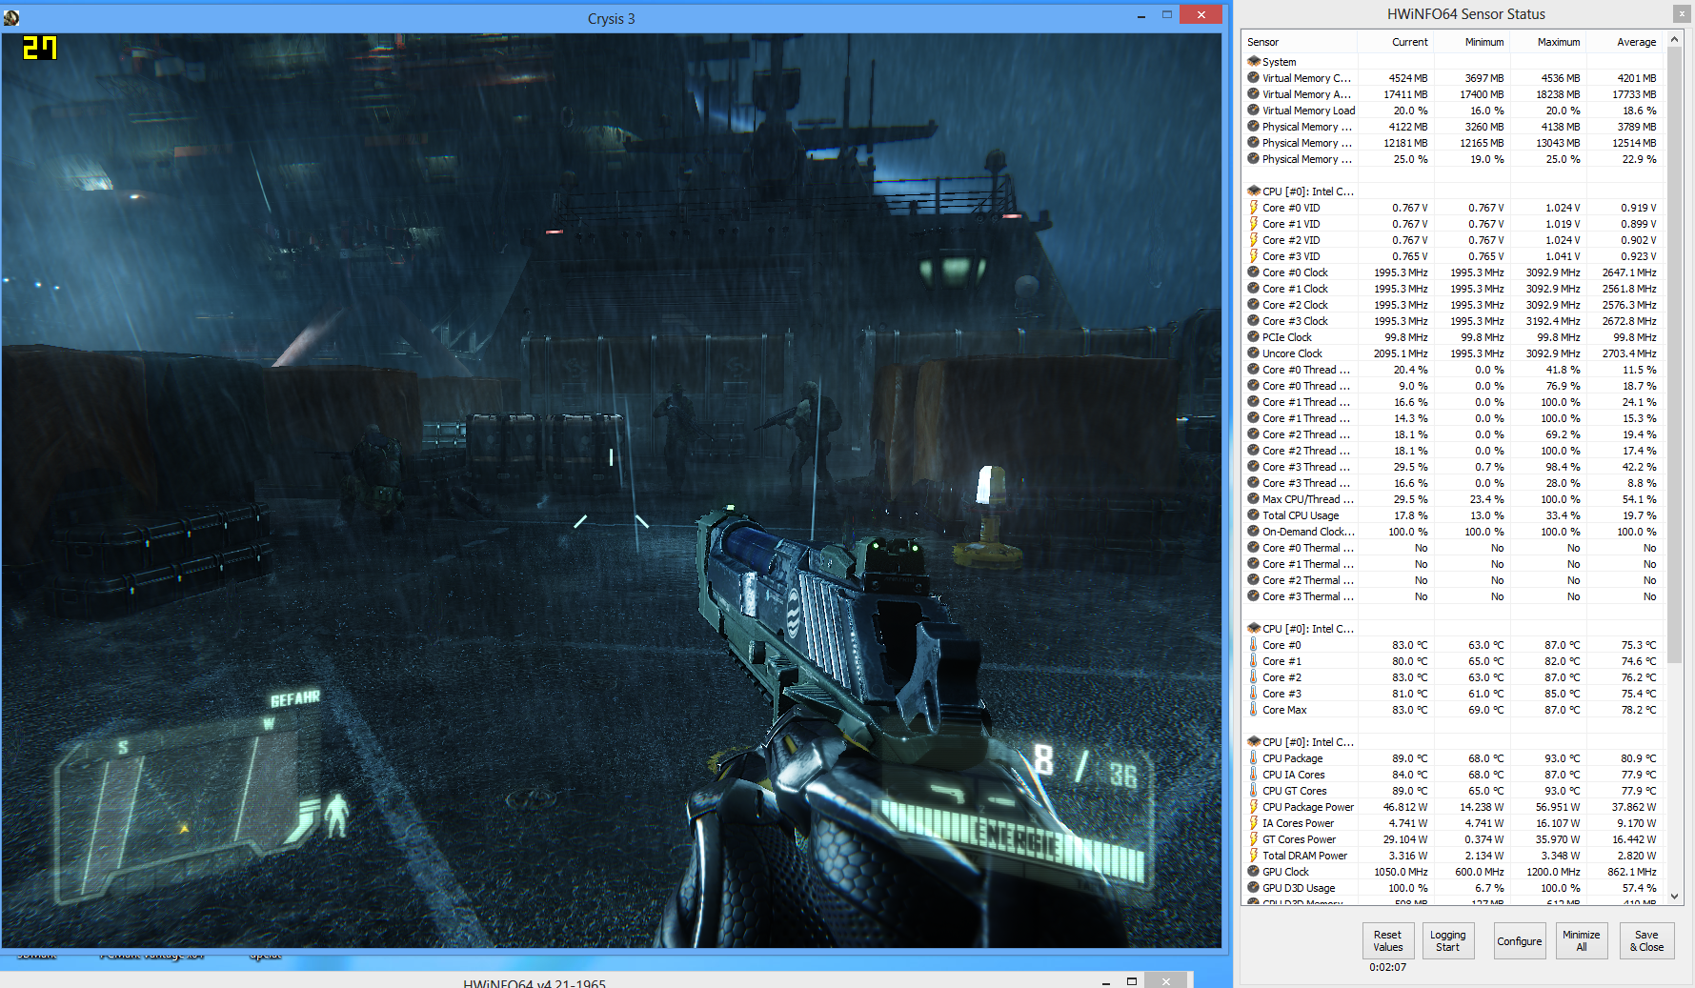The height and width of the screenshot is (988, 1695).
Task: Click the Core #2 Clock sensor icon
Action: tap(1254, 304)
